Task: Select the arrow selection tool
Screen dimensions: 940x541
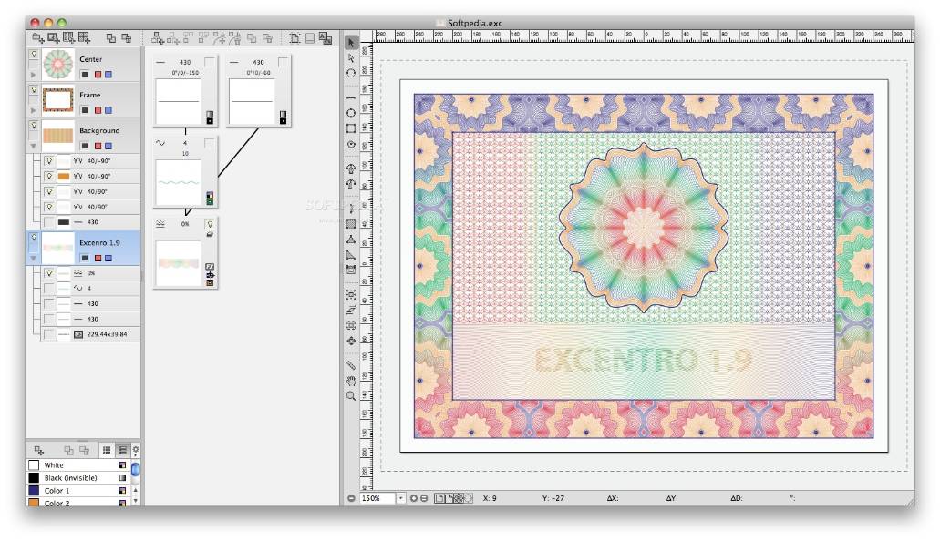Action: [x=351, y=43]
